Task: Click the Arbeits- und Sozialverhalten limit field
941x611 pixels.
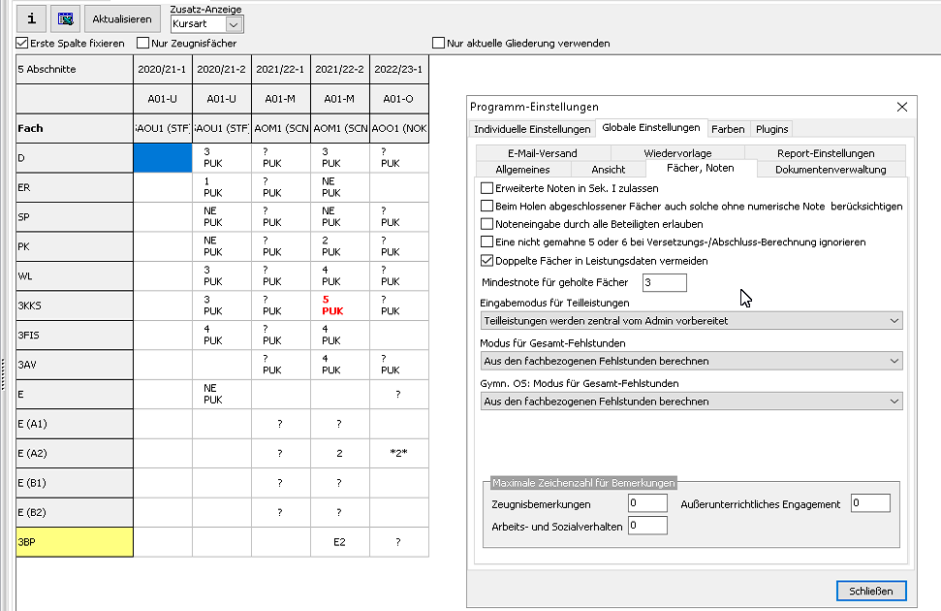Action: (x=647, y=526)
